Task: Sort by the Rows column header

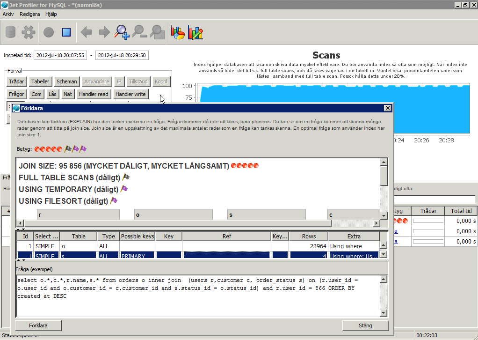Action: click(x=309, y=236)
